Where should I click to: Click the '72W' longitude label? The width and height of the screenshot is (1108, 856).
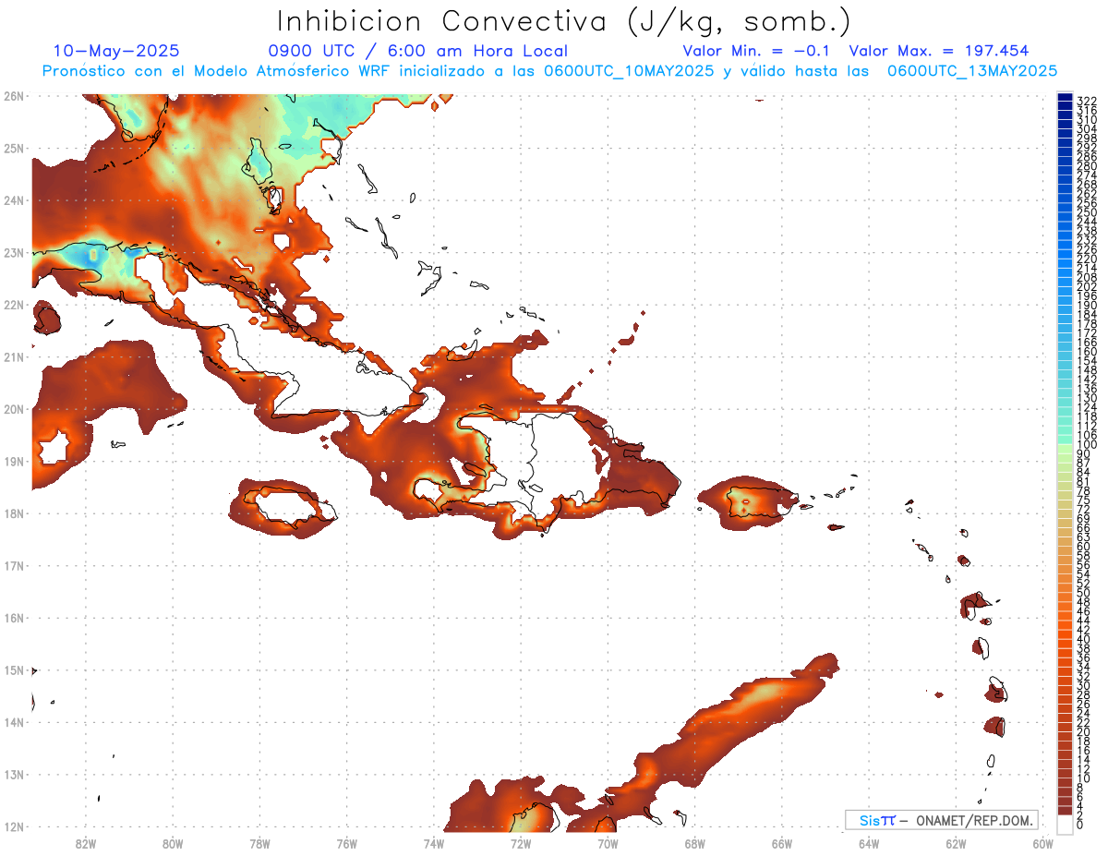tap(521, 843)
